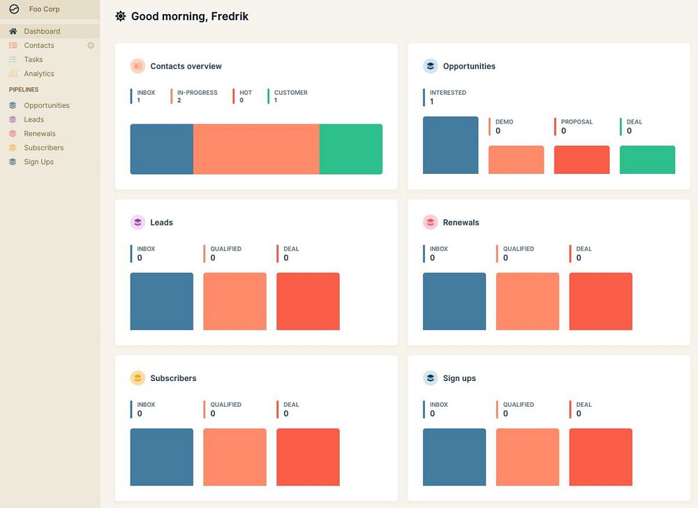Open the Opportunities pipeline in the sidebar
The image size is (698, 508).
(47, 105)
